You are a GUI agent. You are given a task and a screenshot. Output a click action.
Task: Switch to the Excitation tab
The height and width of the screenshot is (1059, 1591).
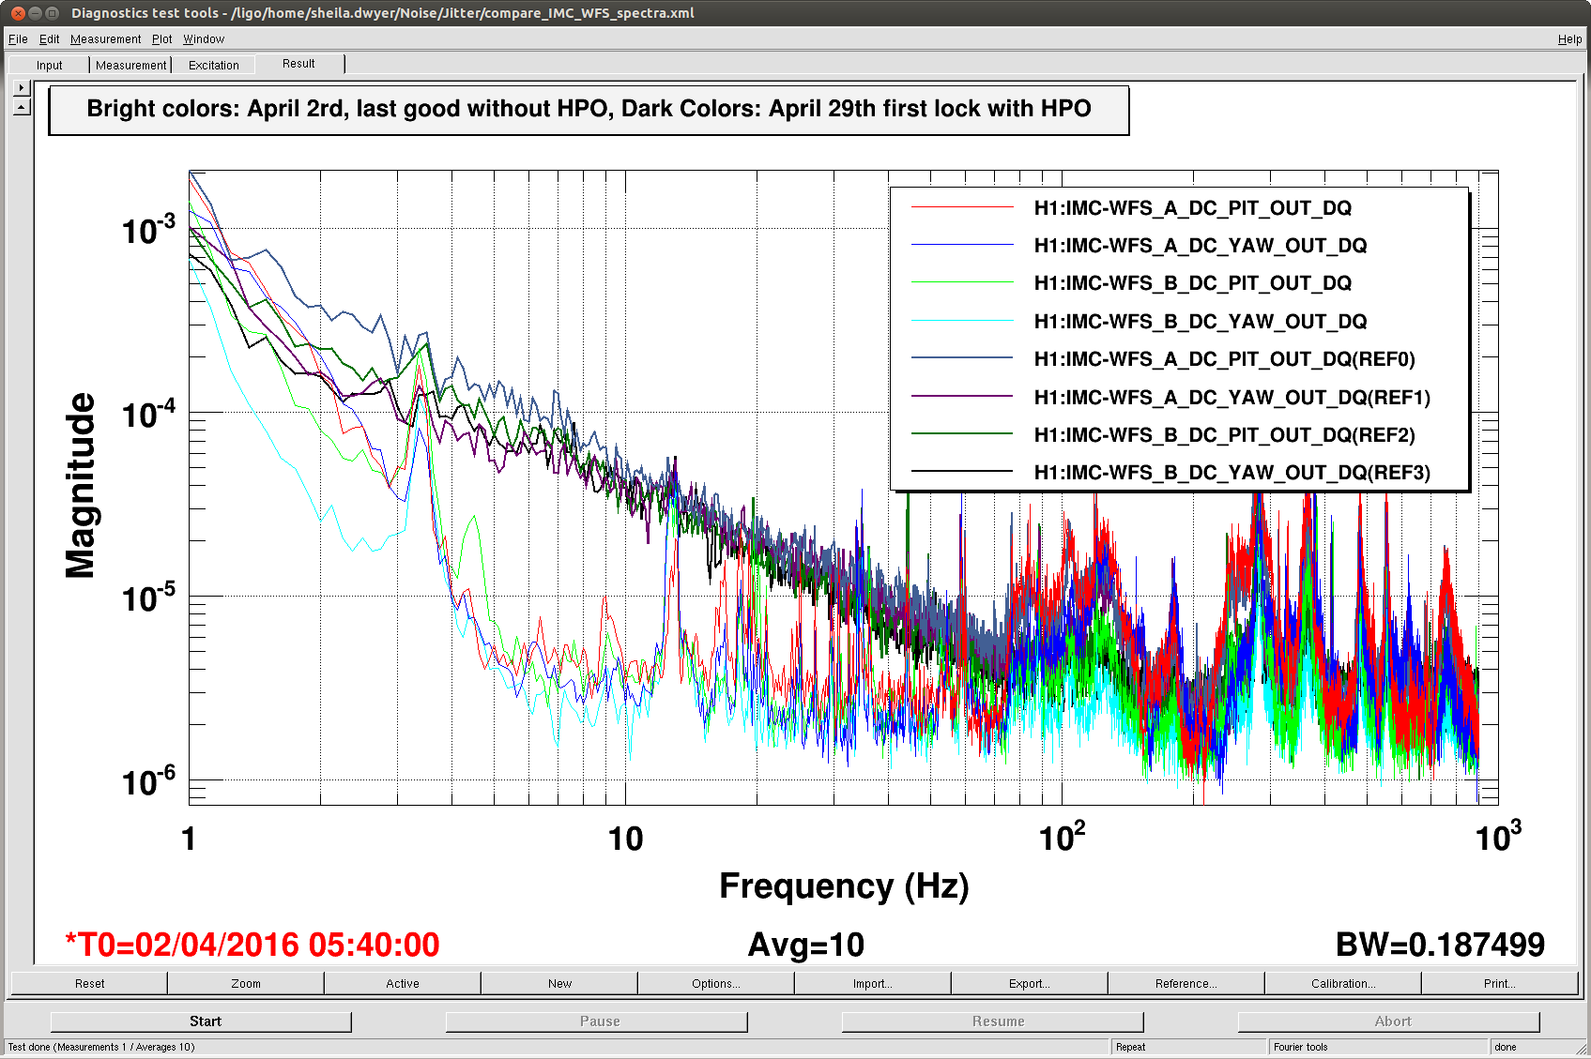pos(214,65)
